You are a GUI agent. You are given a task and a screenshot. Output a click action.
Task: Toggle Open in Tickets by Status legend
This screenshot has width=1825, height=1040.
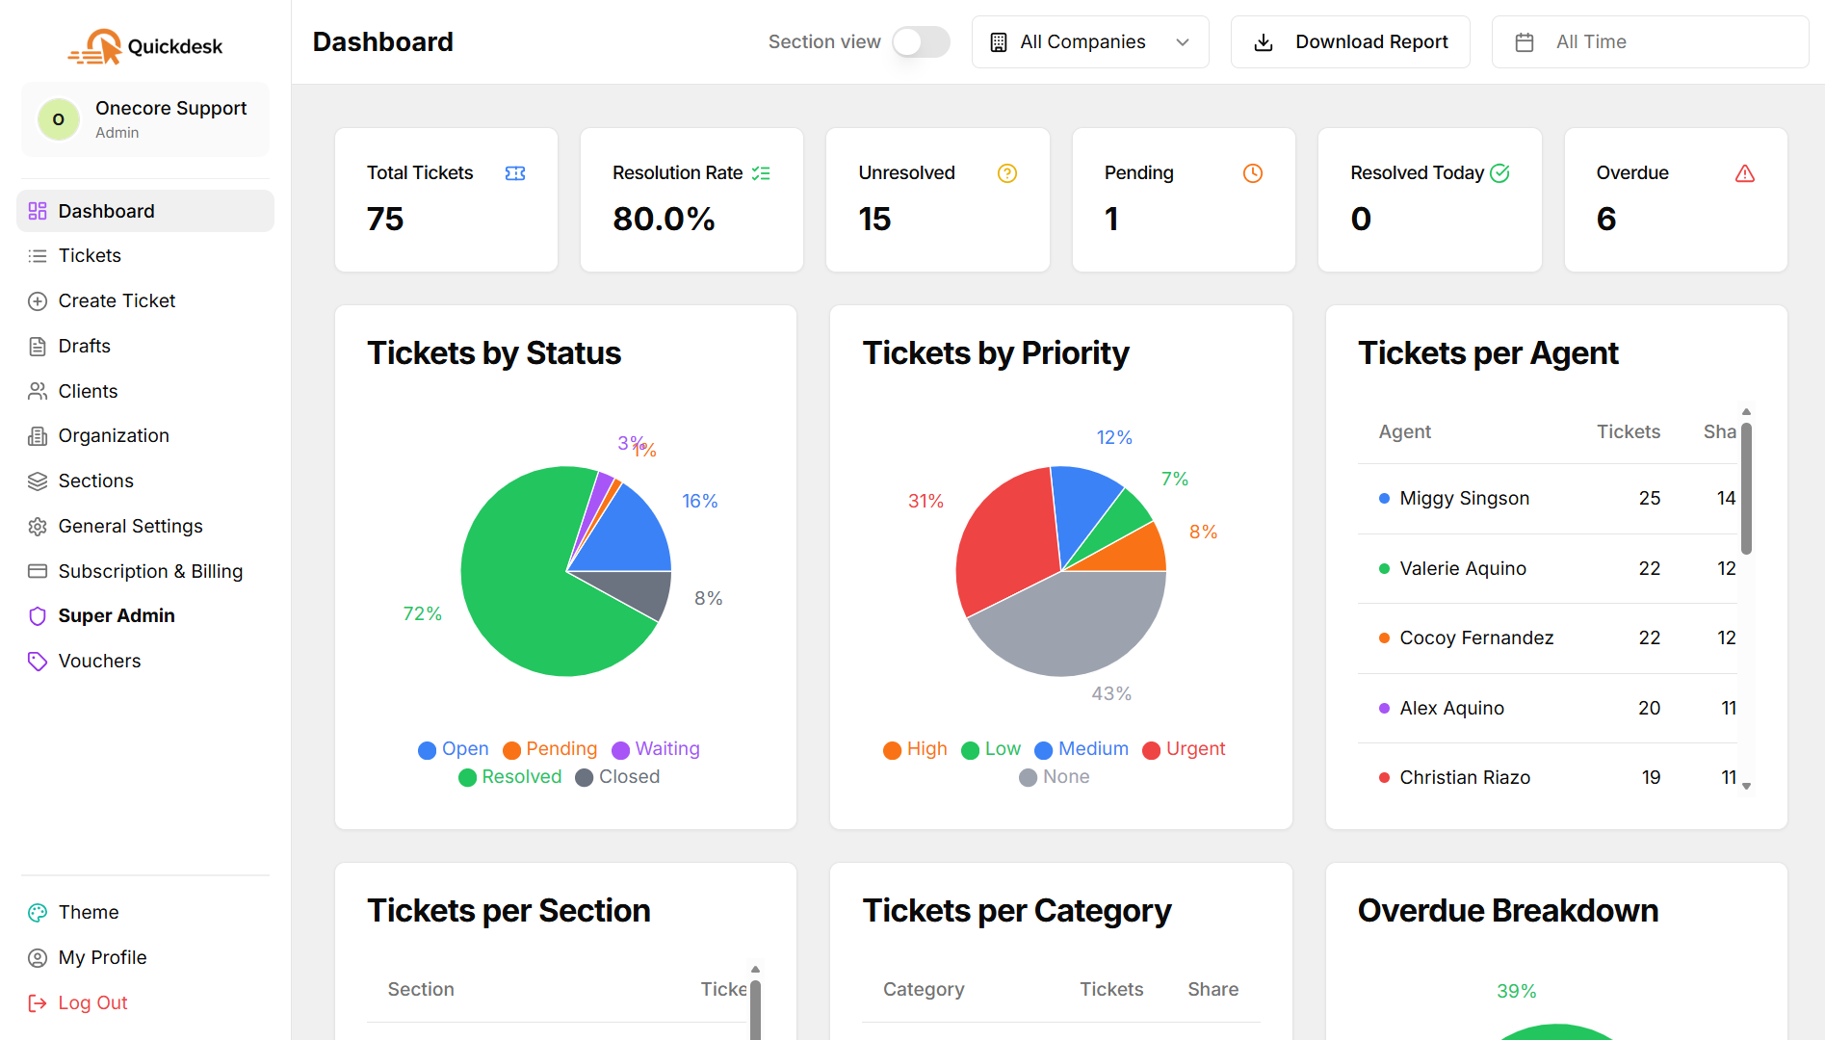(x=454, y=749)
